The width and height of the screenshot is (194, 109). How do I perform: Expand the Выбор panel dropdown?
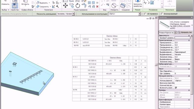click(8, 10)
